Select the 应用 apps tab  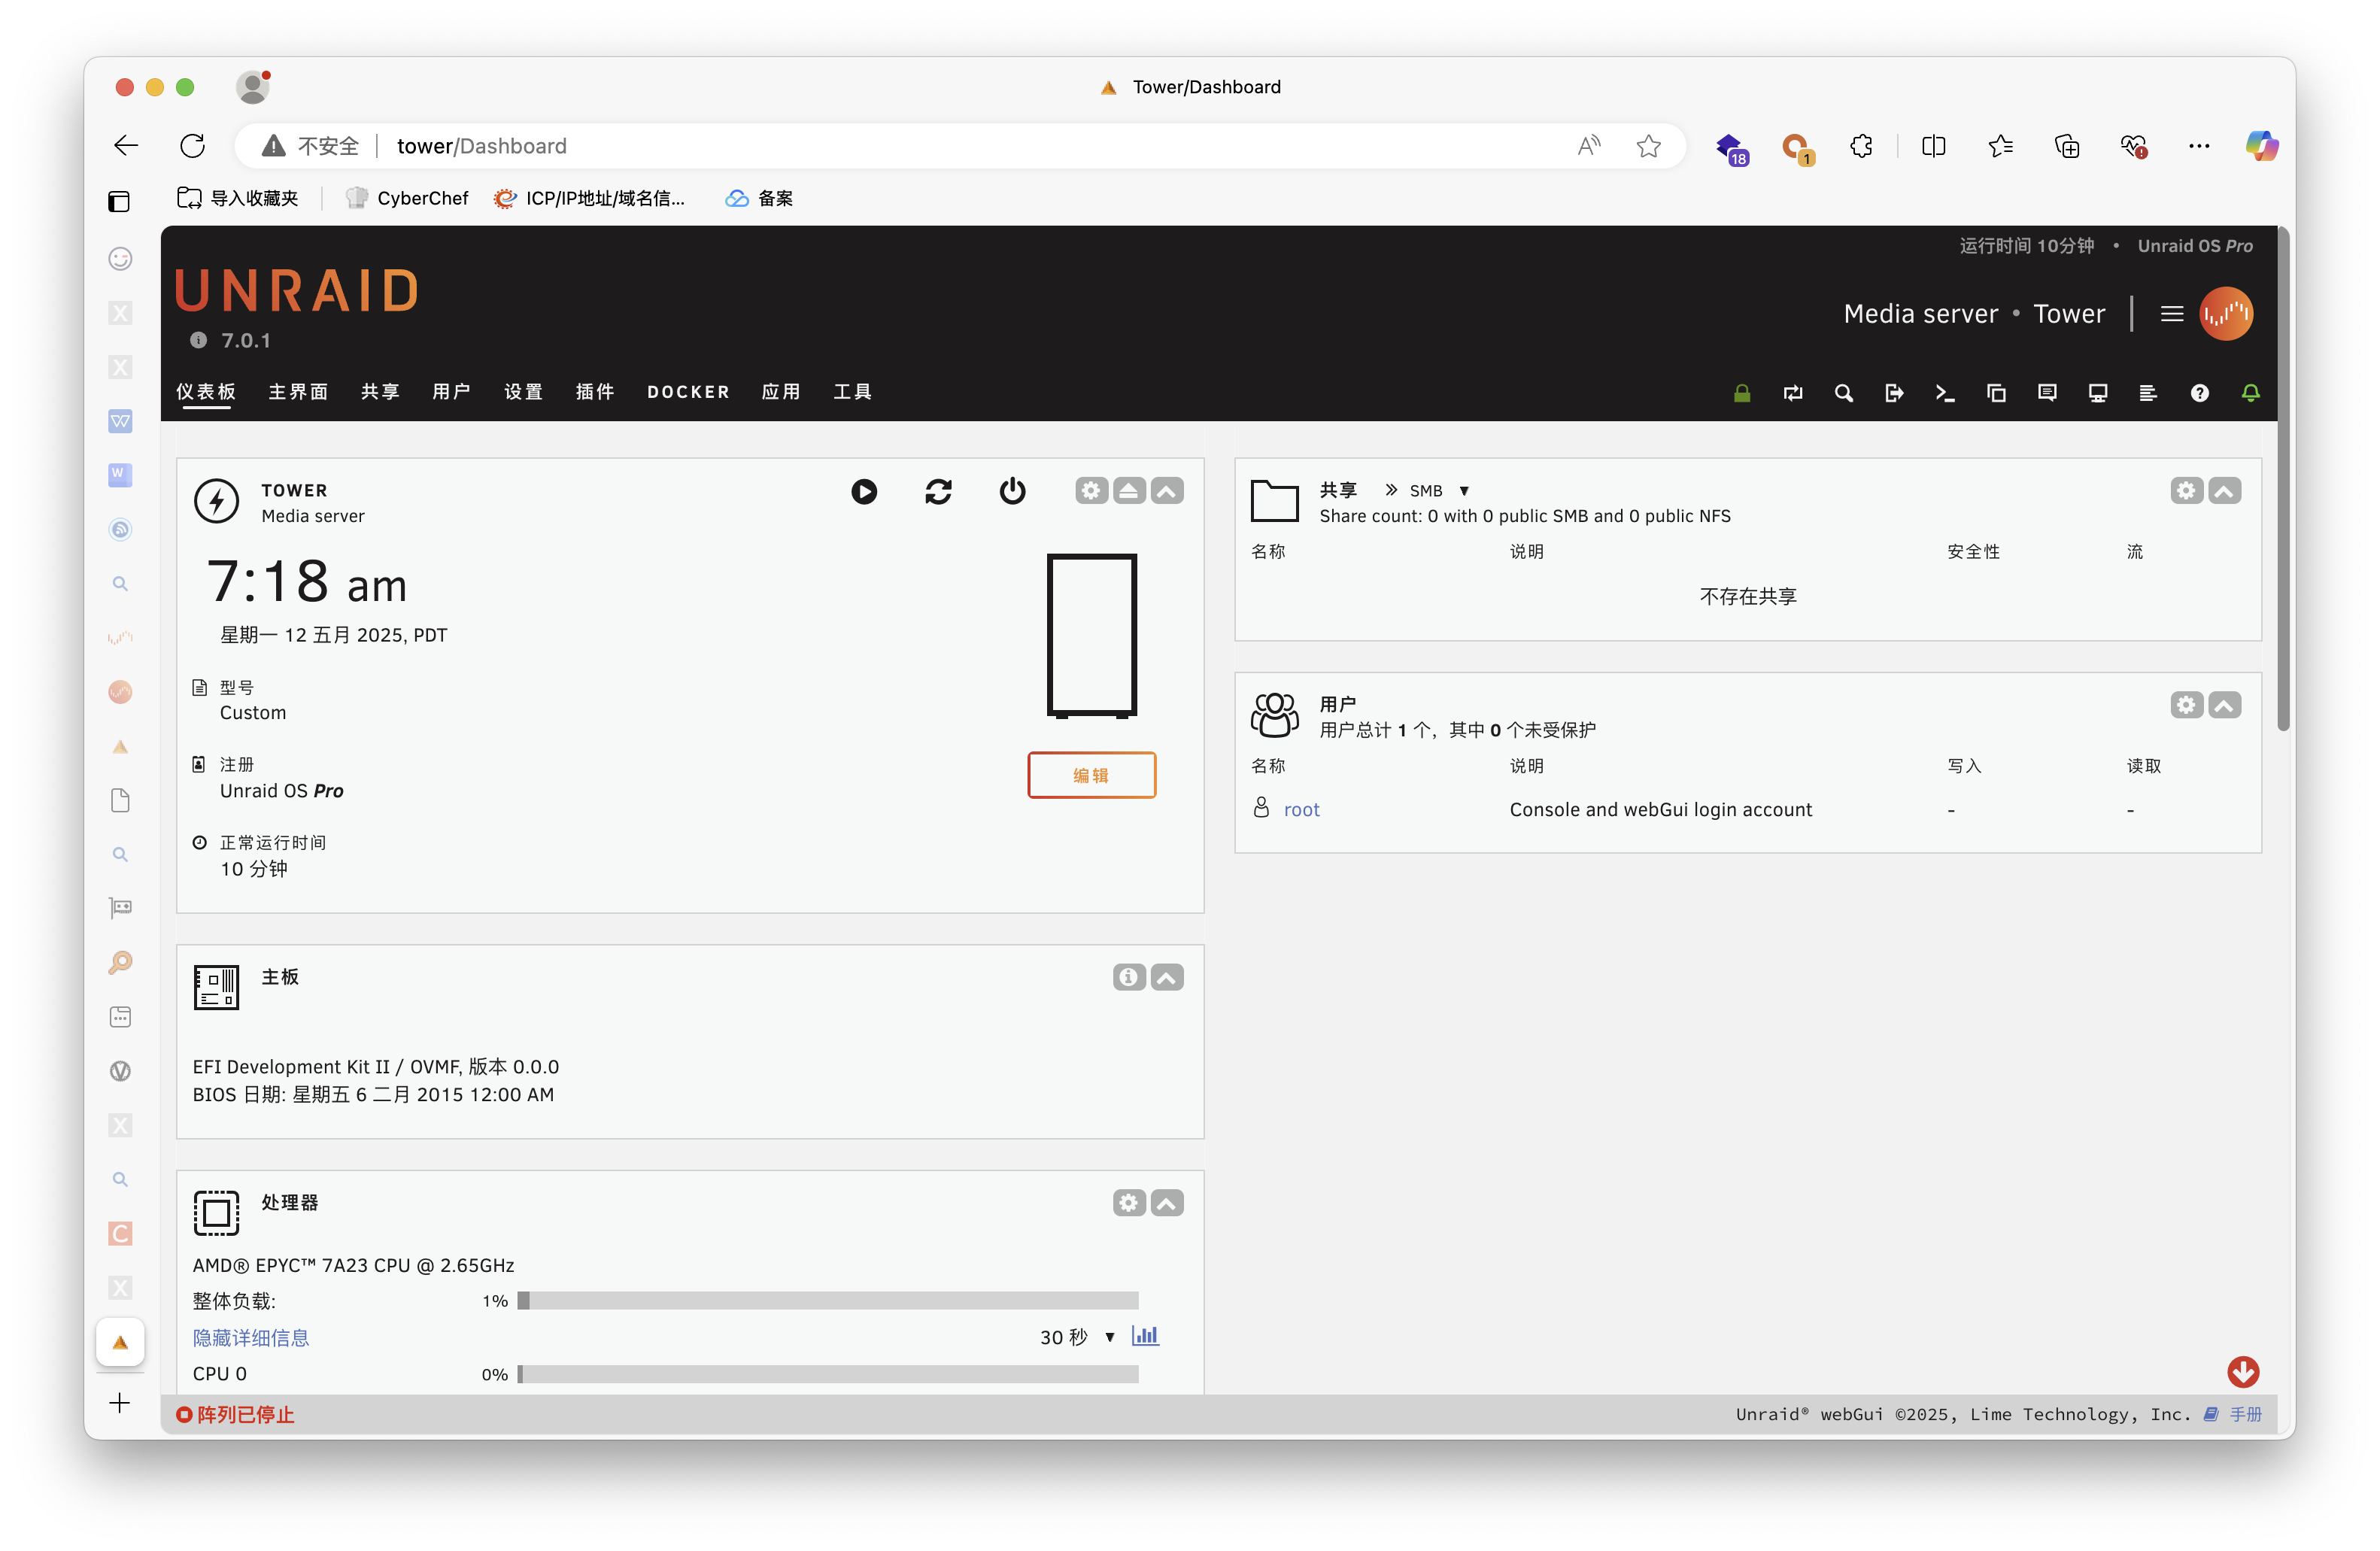click(x=781, y=392)
